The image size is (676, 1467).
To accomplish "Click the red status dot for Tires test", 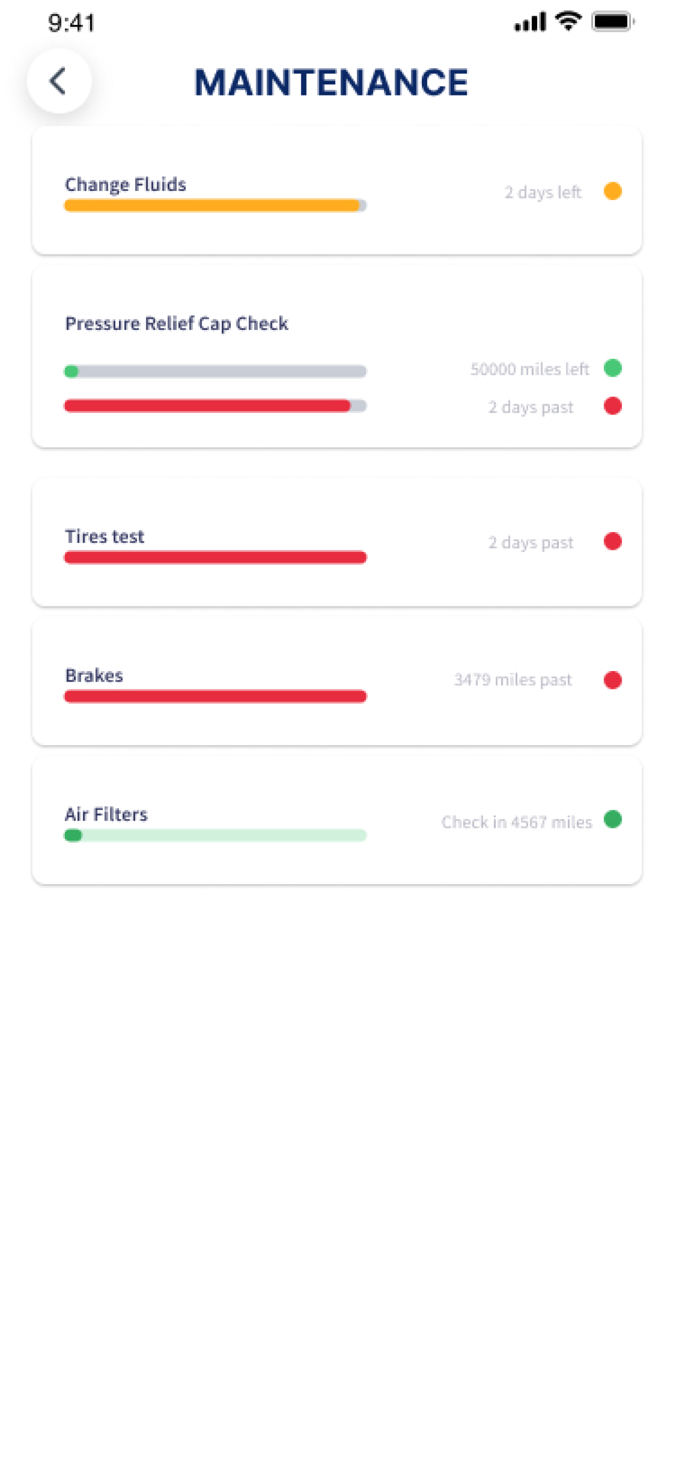I will (612, 541).
